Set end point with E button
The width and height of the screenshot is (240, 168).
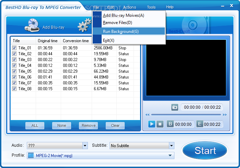pos(200,124)
